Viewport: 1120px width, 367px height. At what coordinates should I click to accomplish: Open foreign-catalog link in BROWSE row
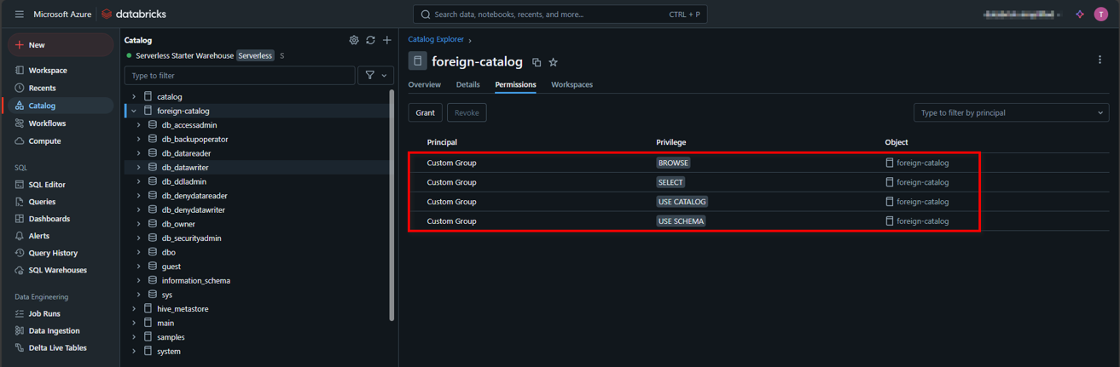click(x=922, y=163)
